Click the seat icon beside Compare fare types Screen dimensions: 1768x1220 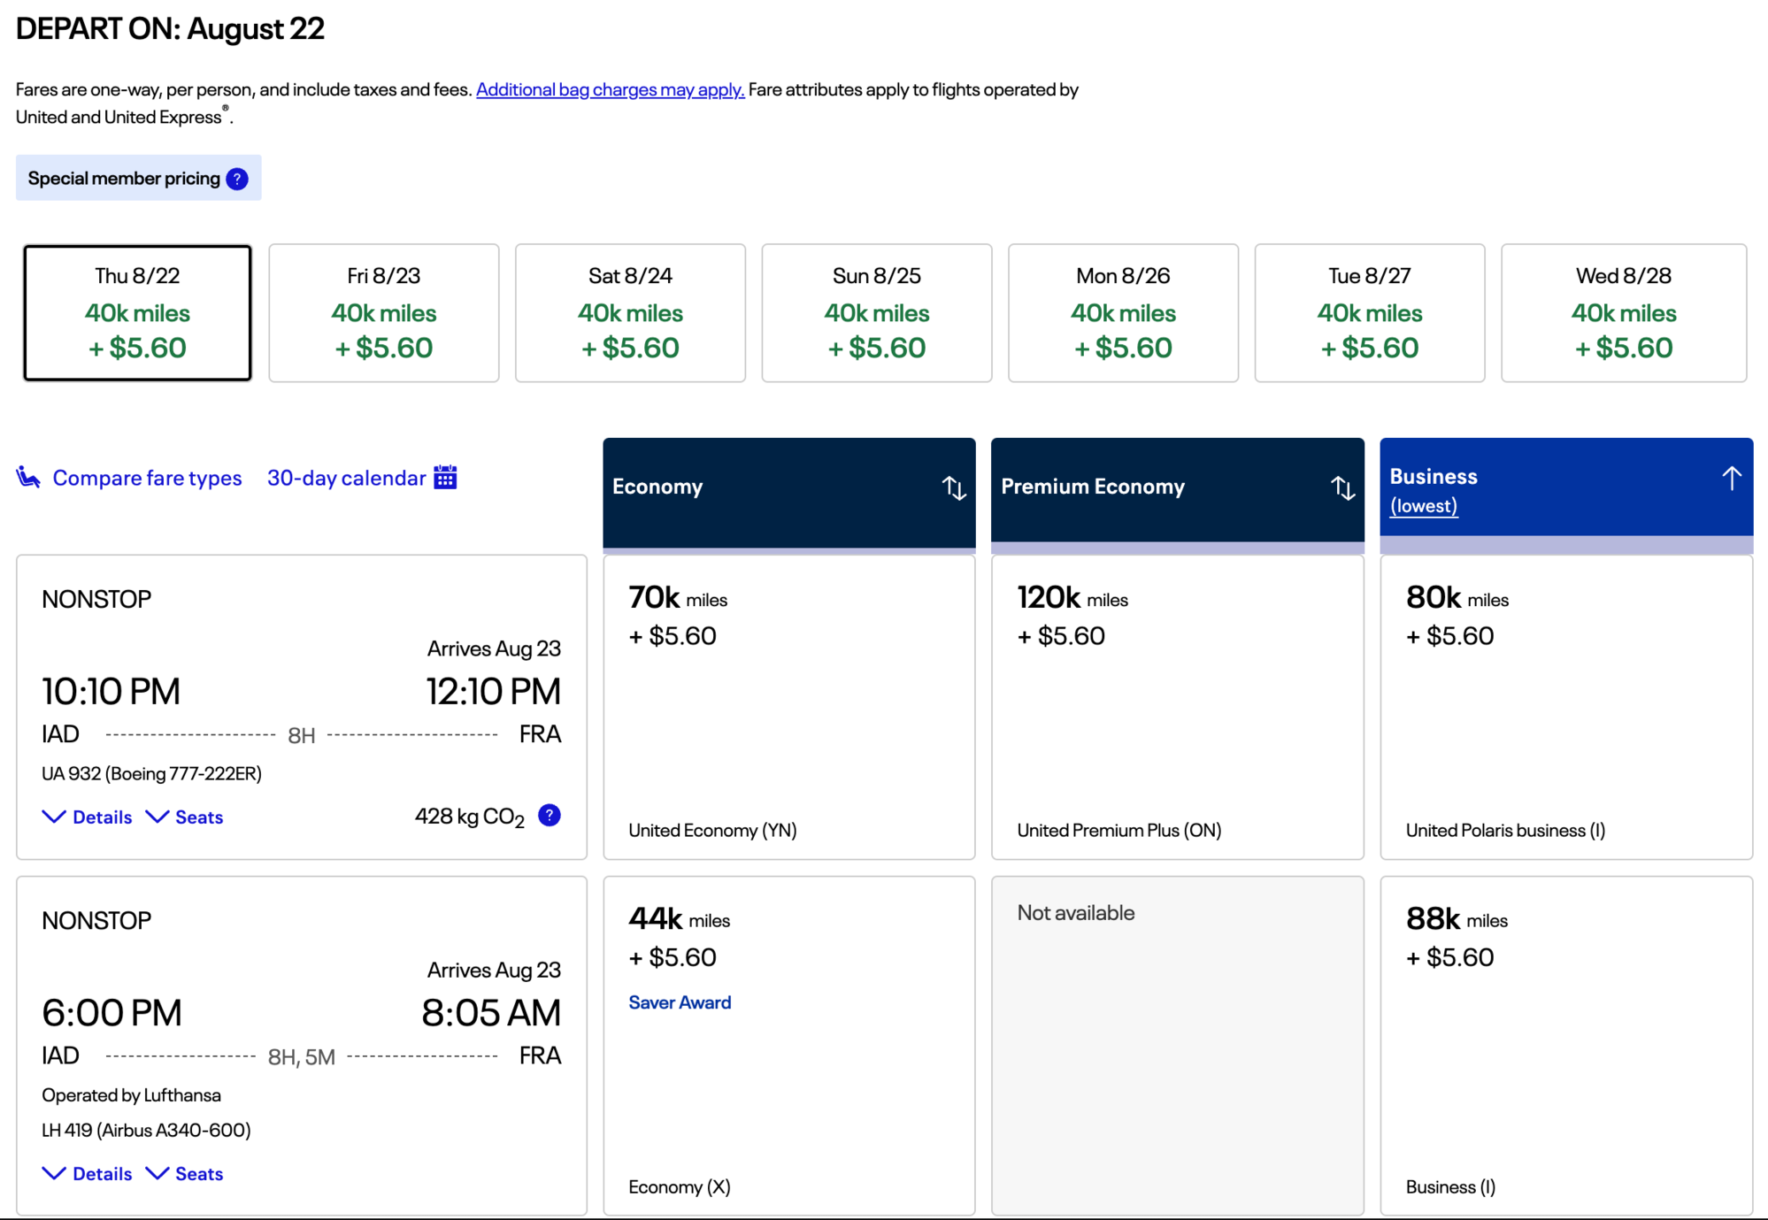28,478
